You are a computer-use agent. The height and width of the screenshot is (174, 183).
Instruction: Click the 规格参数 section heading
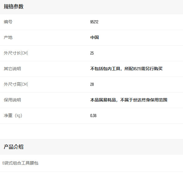pyautogui.click(x=13, y=6)
